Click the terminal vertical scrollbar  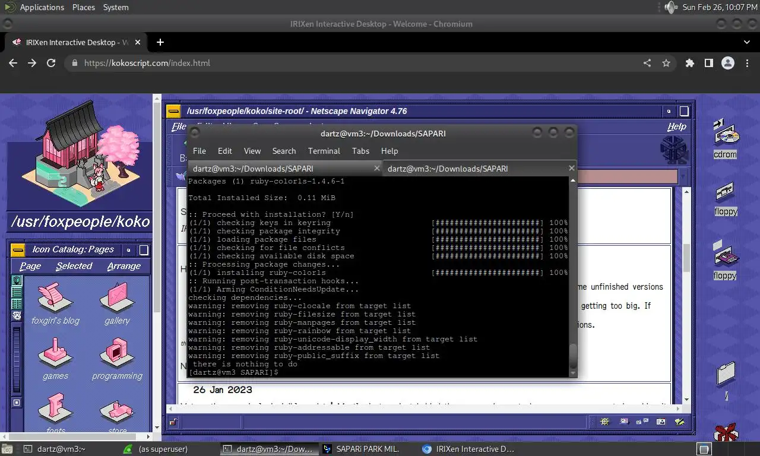573,276
